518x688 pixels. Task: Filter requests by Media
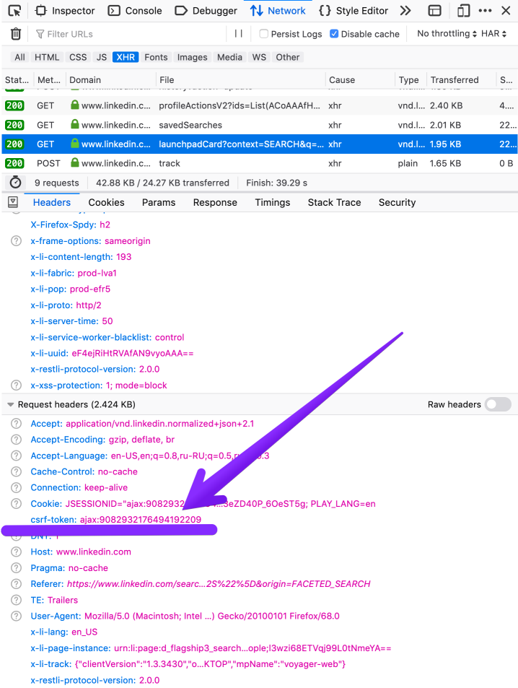click(x=230, y=57)
